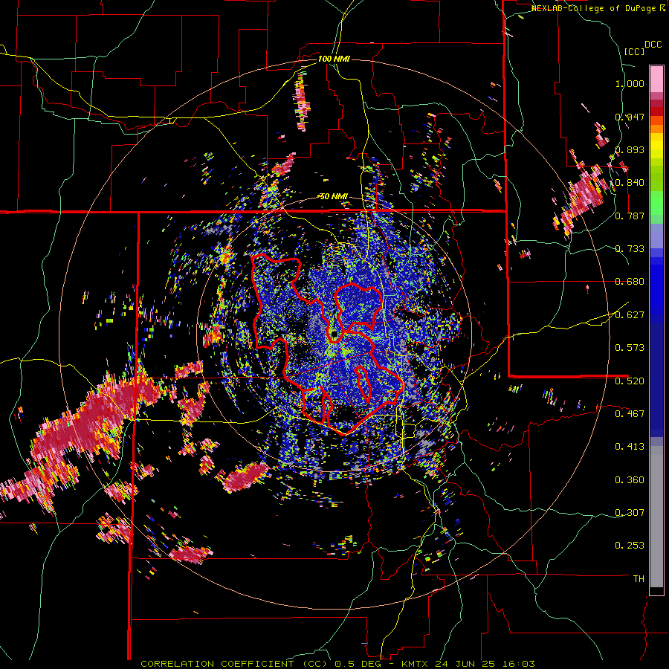Click the 0.360 scale label
This screenshot has width=669, height=669.
coord(630,479)
